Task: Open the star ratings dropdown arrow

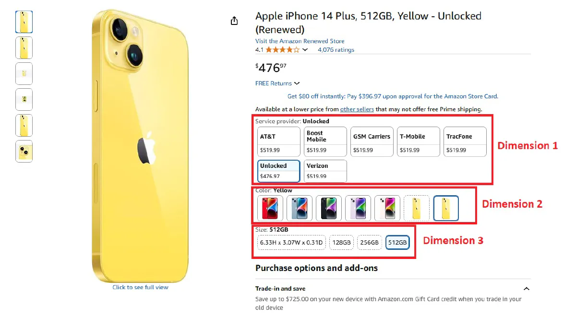Action: tap(305, 50)
